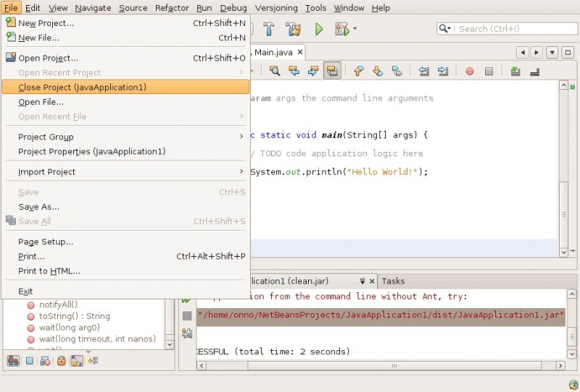This screenshot has height=392, width=580.
Task: Start macro recording with the red circle
Action: coord(470,71)
